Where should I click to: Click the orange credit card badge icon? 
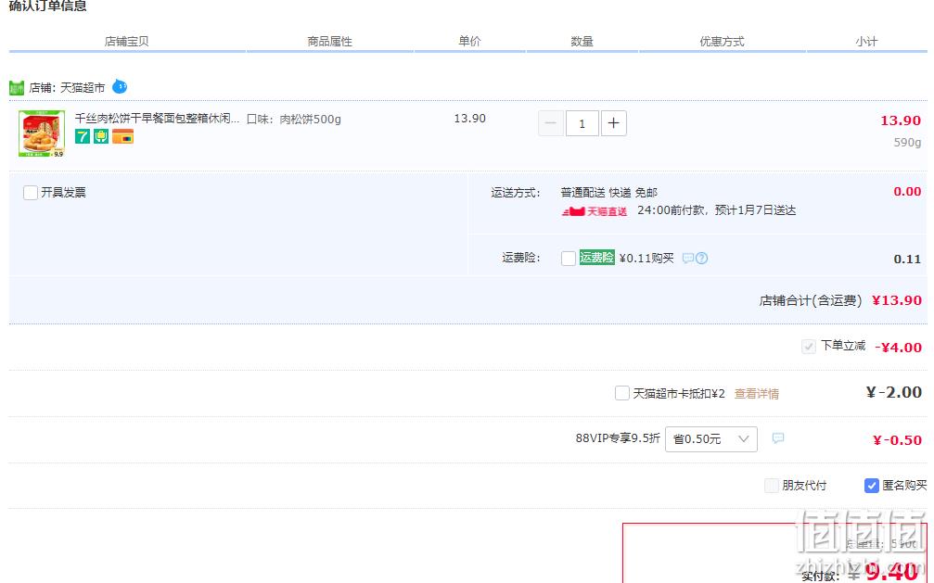122,136
